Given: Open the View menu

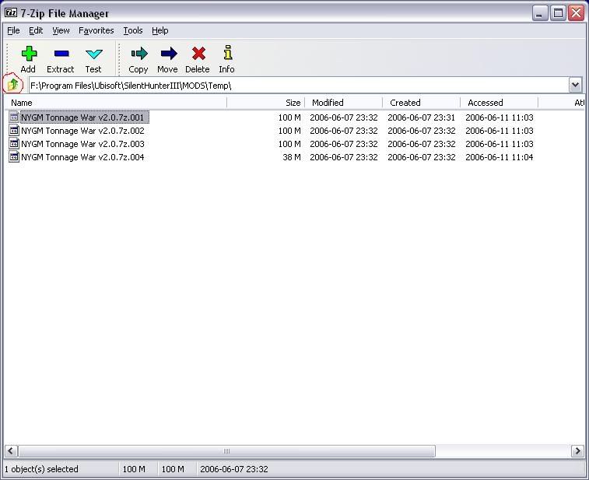Looking at the screenshot, I should point(61,30).
